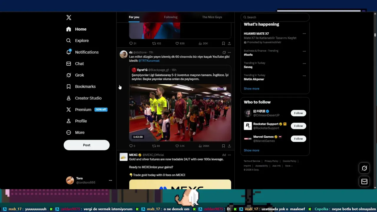
Task: View stats icon showing 266K views
Action: pyautogui.click(x=204, y=146)
